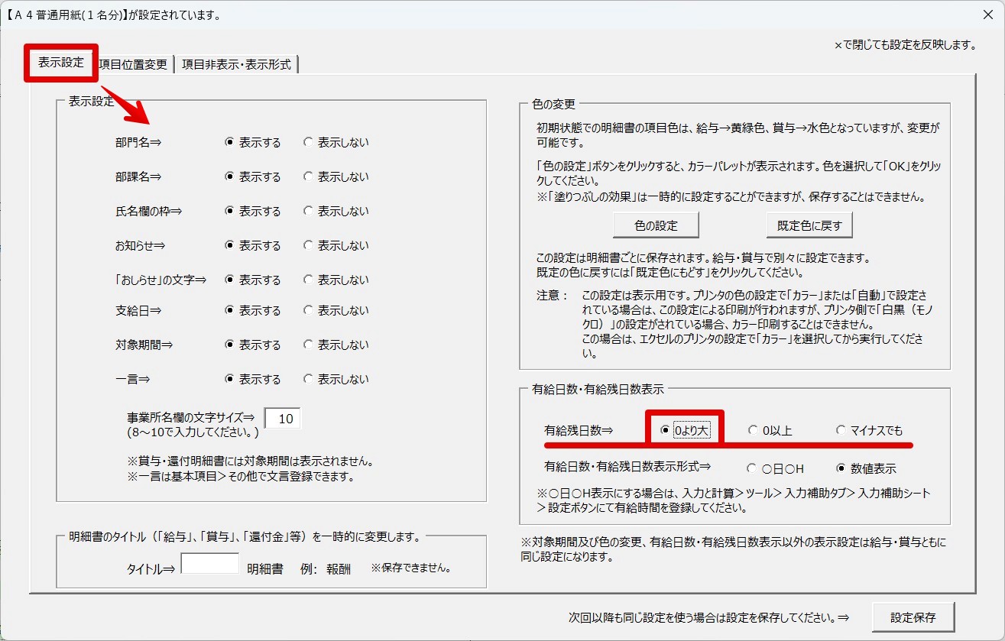The width and height of the screenshot is (1005, 641).
Task: Click the 設定保存 button
Action: pyautogui.click(x=913, y=617)
